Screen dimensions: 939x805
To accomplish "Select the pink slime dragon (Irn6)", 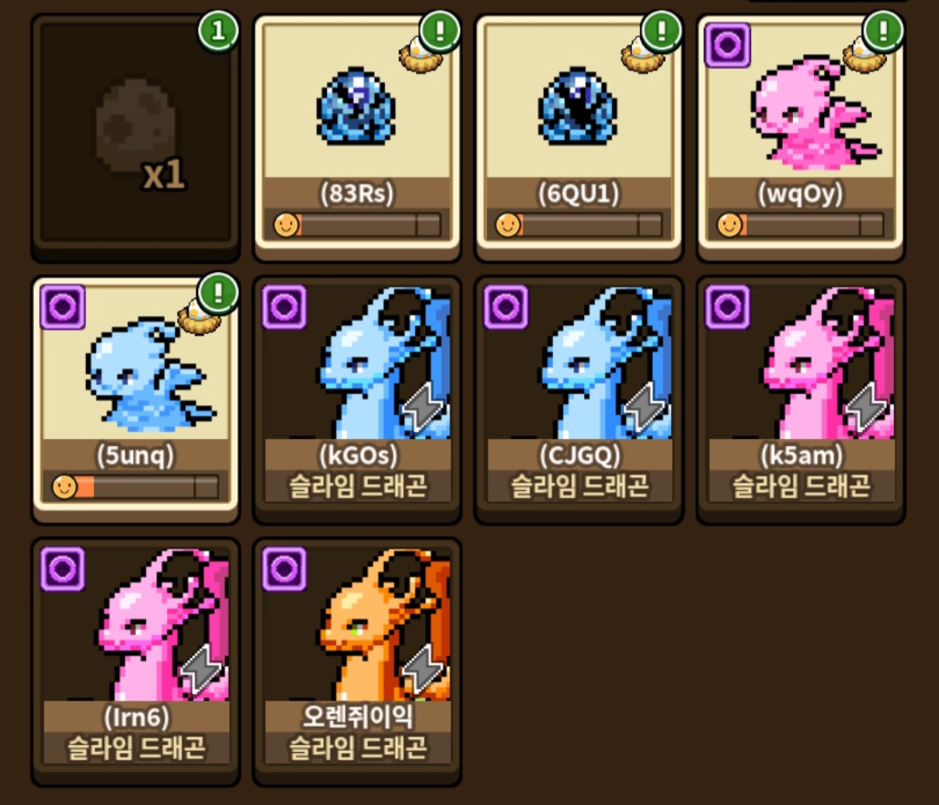I will (x=136, y=662).
